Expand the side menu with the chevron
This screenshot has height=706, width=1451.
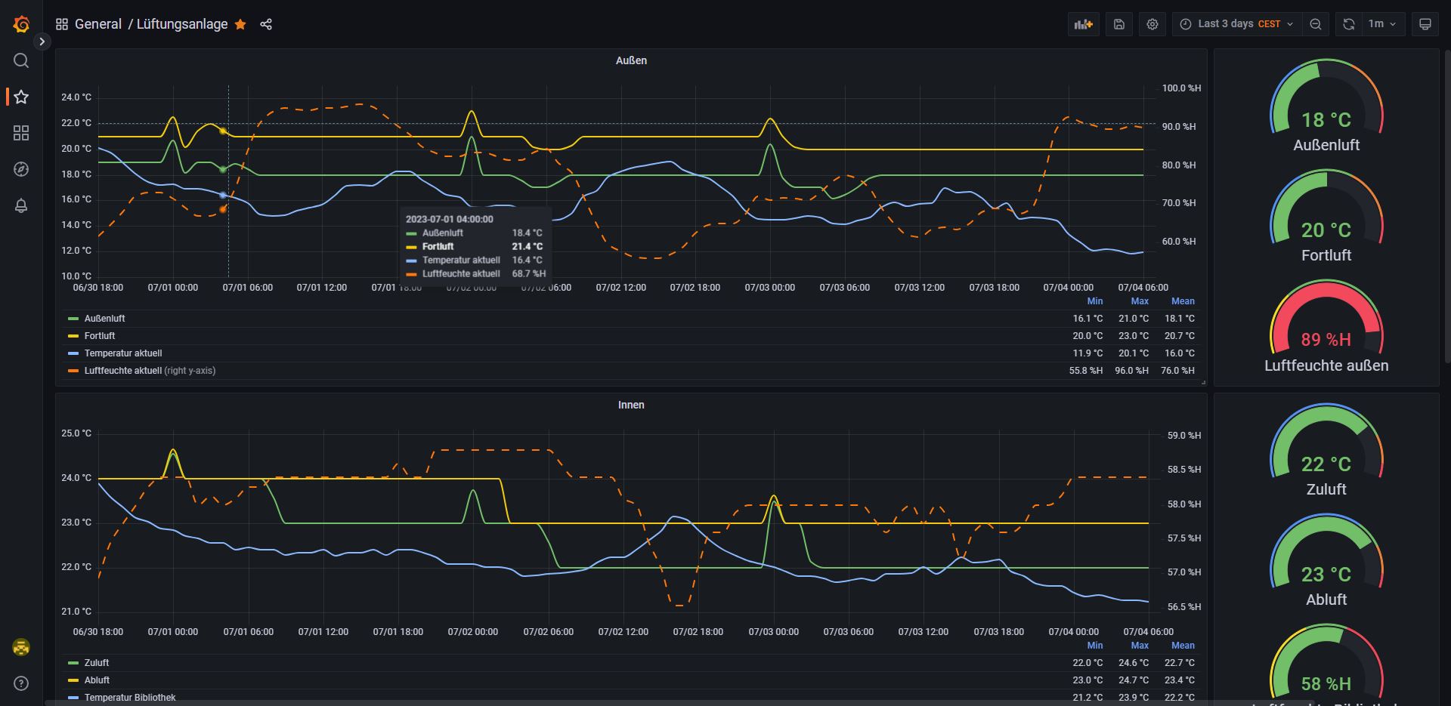42,42
